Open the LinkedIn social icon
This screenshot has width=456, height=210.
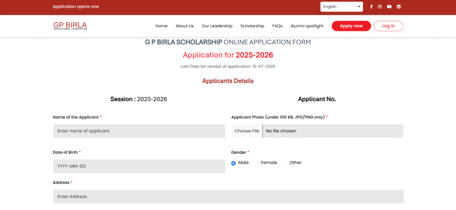(x=399, y=7)
